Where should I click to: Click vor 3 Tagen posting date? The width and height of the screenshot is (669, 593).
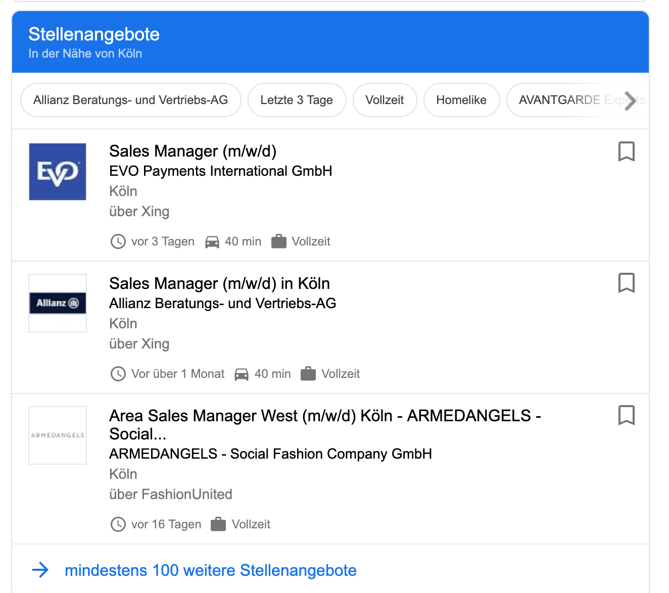coord(163,241)
